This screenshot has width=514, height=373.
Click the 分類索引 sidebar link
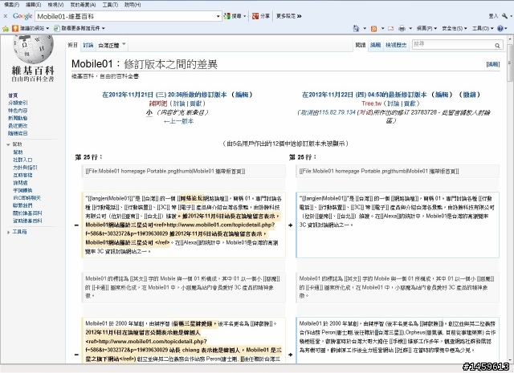[18, 103]
